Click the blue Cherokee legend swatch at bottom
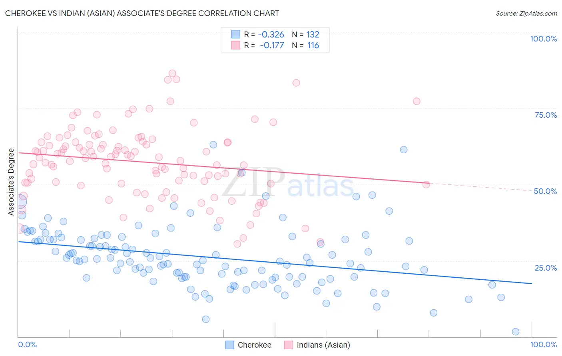The image size is (562, 356). click(229, 345)
